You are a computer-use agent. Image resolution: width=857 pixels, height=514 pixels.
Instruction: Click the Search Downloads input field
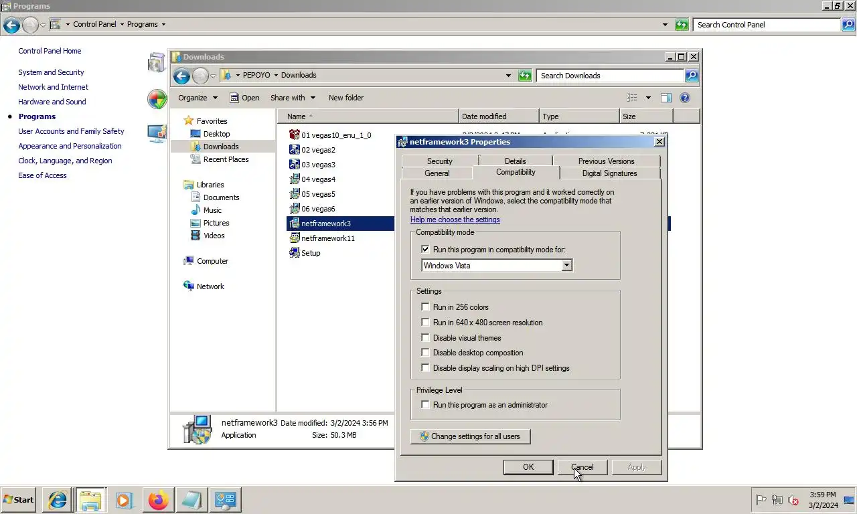click(610, 76)
